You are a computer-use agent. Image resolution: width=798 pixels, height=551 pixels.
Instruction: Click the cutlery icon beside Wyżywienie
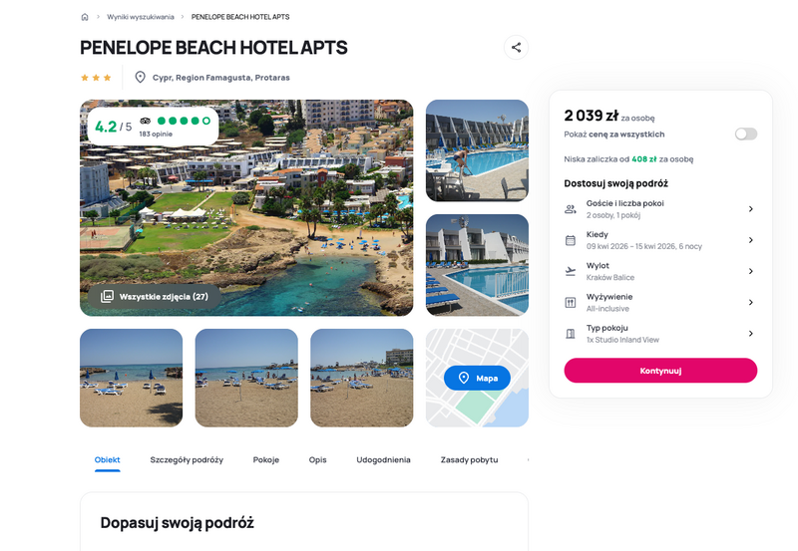[571, 303]
